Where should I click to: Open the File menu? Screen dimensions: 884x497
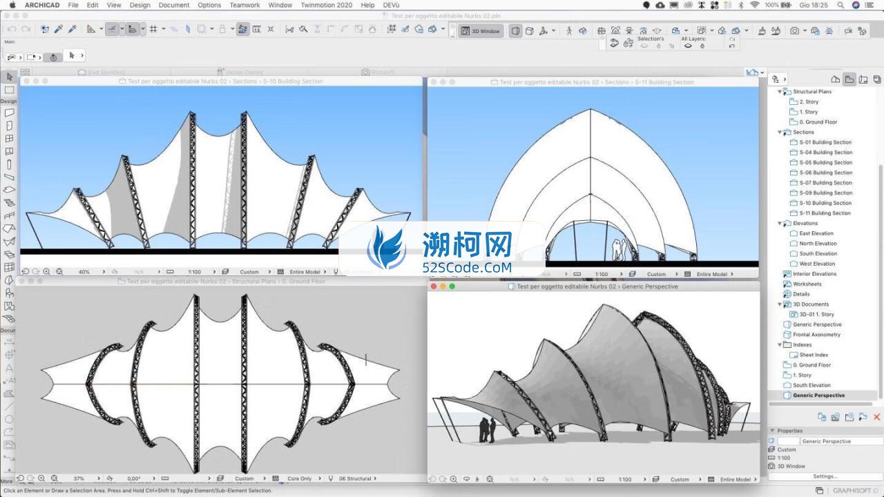73,5
